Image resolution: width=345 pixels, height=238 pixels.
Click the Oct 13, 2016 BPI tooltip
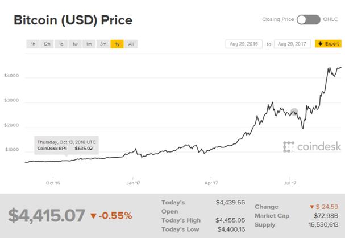click(66, 145)
